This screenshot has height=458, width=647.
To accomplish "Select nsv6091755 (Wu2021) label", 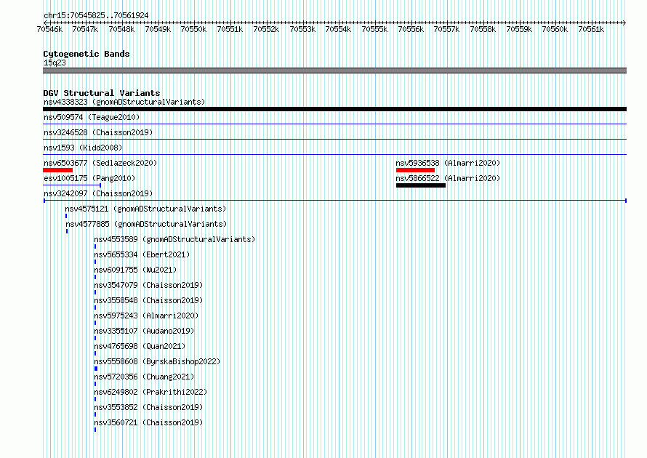I will 135,270.
